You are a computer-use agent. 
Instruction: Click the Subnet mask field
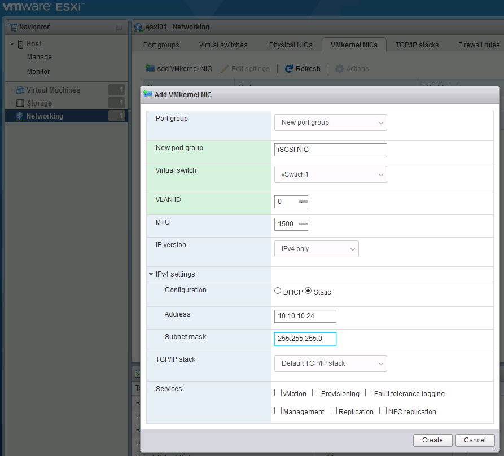click(305, 339)
